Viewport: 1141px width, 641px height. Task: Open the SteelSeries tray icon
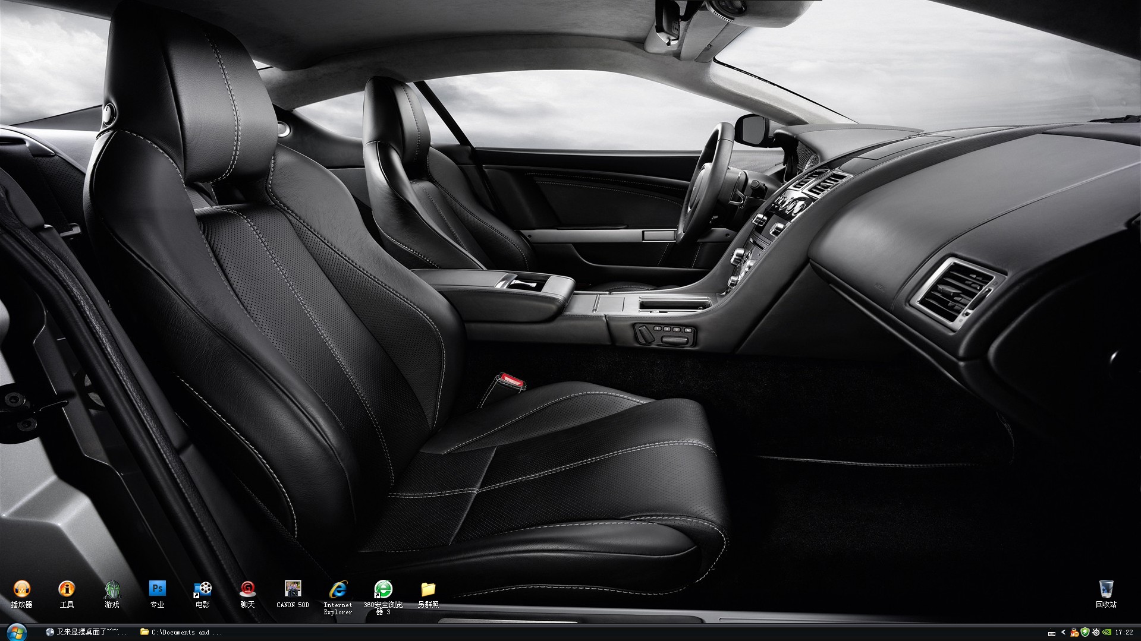[x=1096, y=632]
